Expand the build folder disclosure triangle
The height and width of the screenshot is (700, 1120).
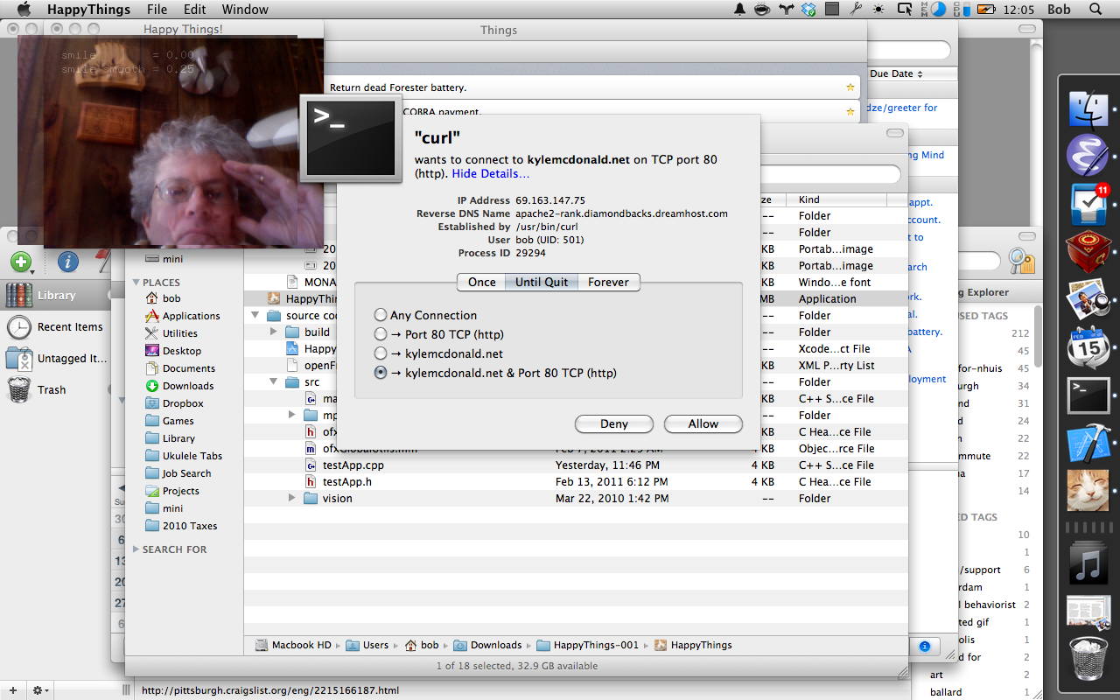click(274, 332)
